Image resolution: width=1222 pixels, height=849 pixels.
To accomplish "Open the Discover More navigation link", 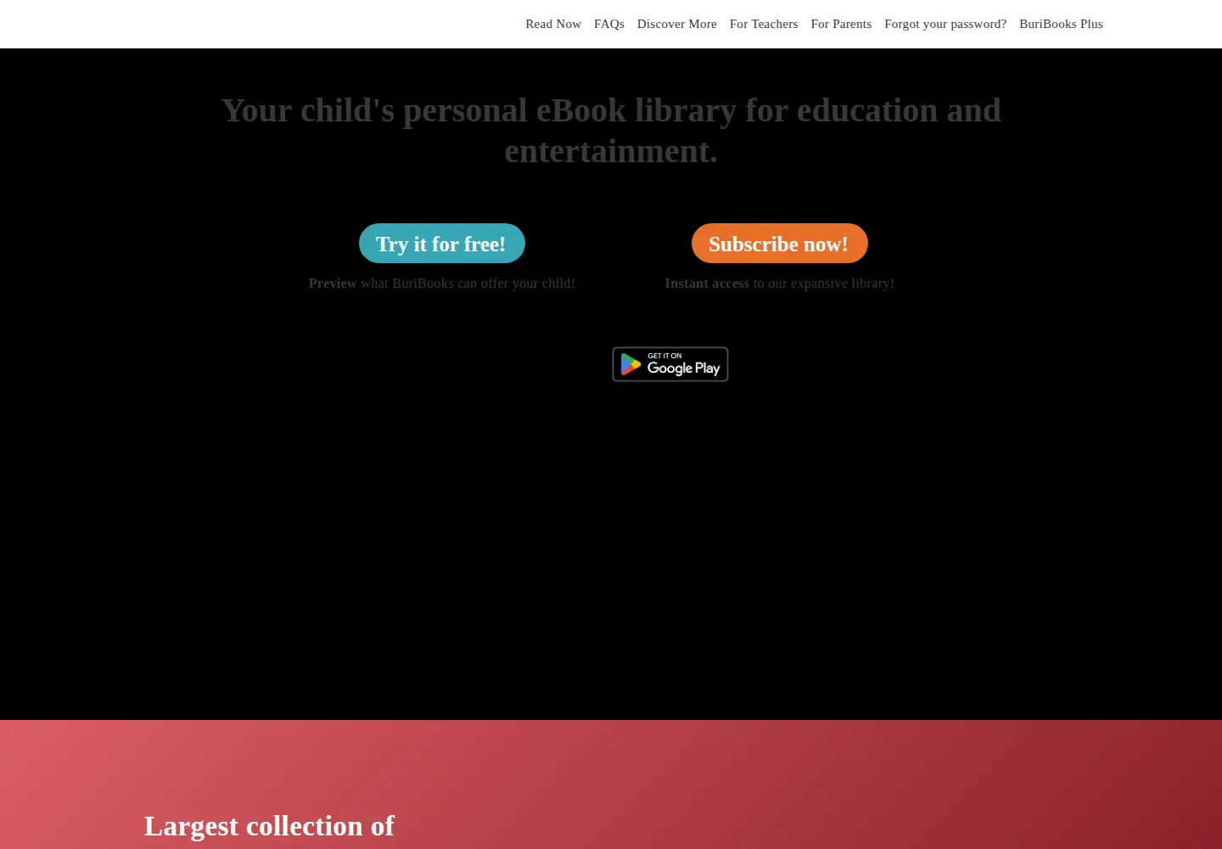I will 677,24.
